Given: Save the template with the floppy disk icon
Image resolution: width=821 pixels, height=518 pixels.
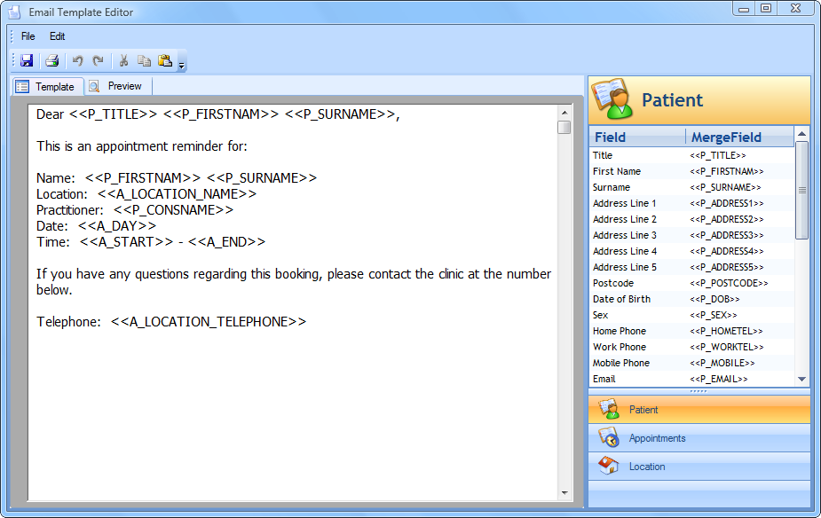Looking at the screenshot, I should (27, 60).
